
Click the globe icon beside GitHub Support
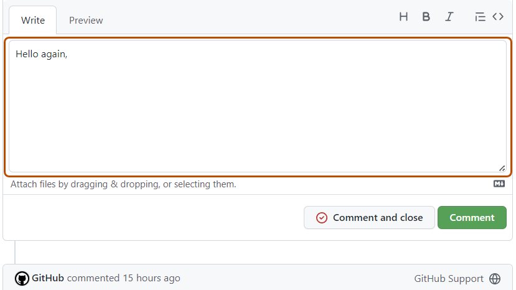(x=495, y=279)
